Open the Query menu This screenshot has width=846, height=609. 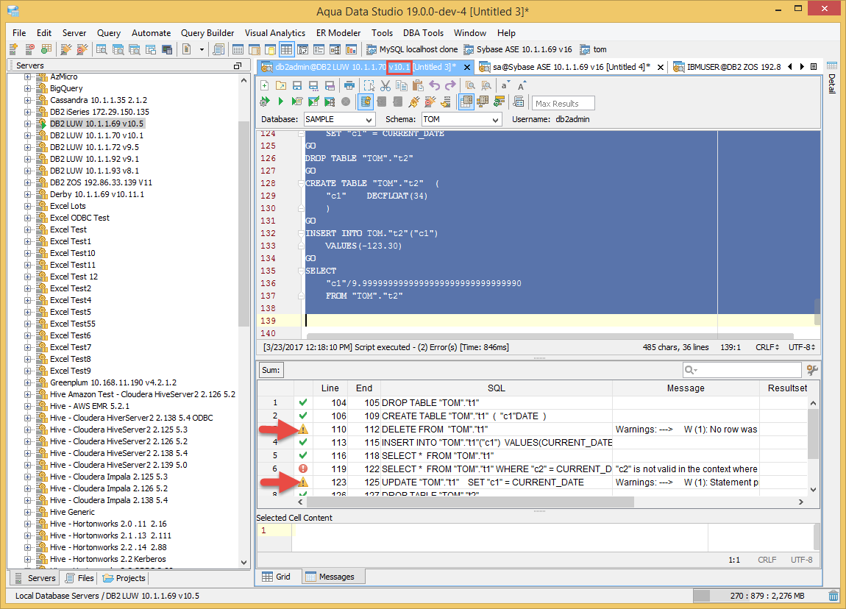click(x=108, y=33)
